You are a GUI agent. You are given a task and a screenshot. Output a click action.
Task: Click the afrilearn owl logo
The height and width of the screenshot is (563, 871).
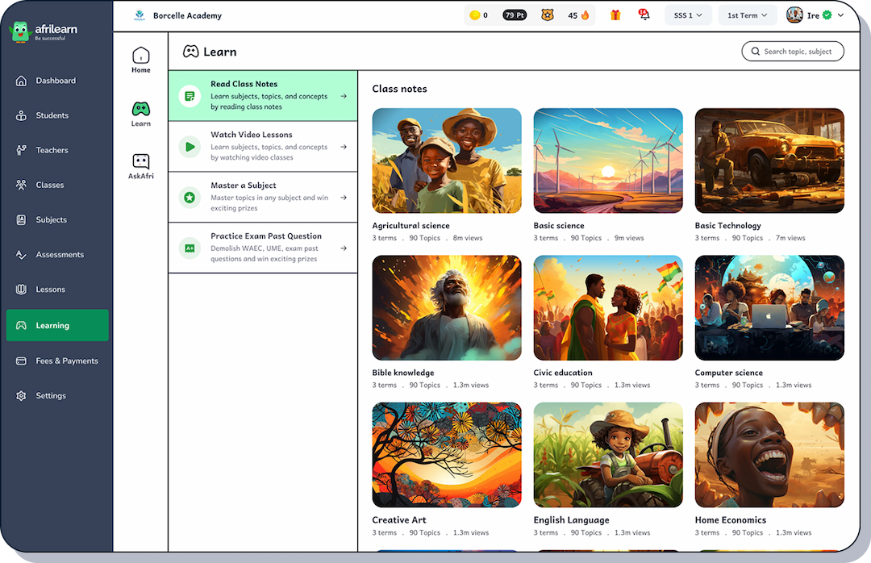(20, 31)
